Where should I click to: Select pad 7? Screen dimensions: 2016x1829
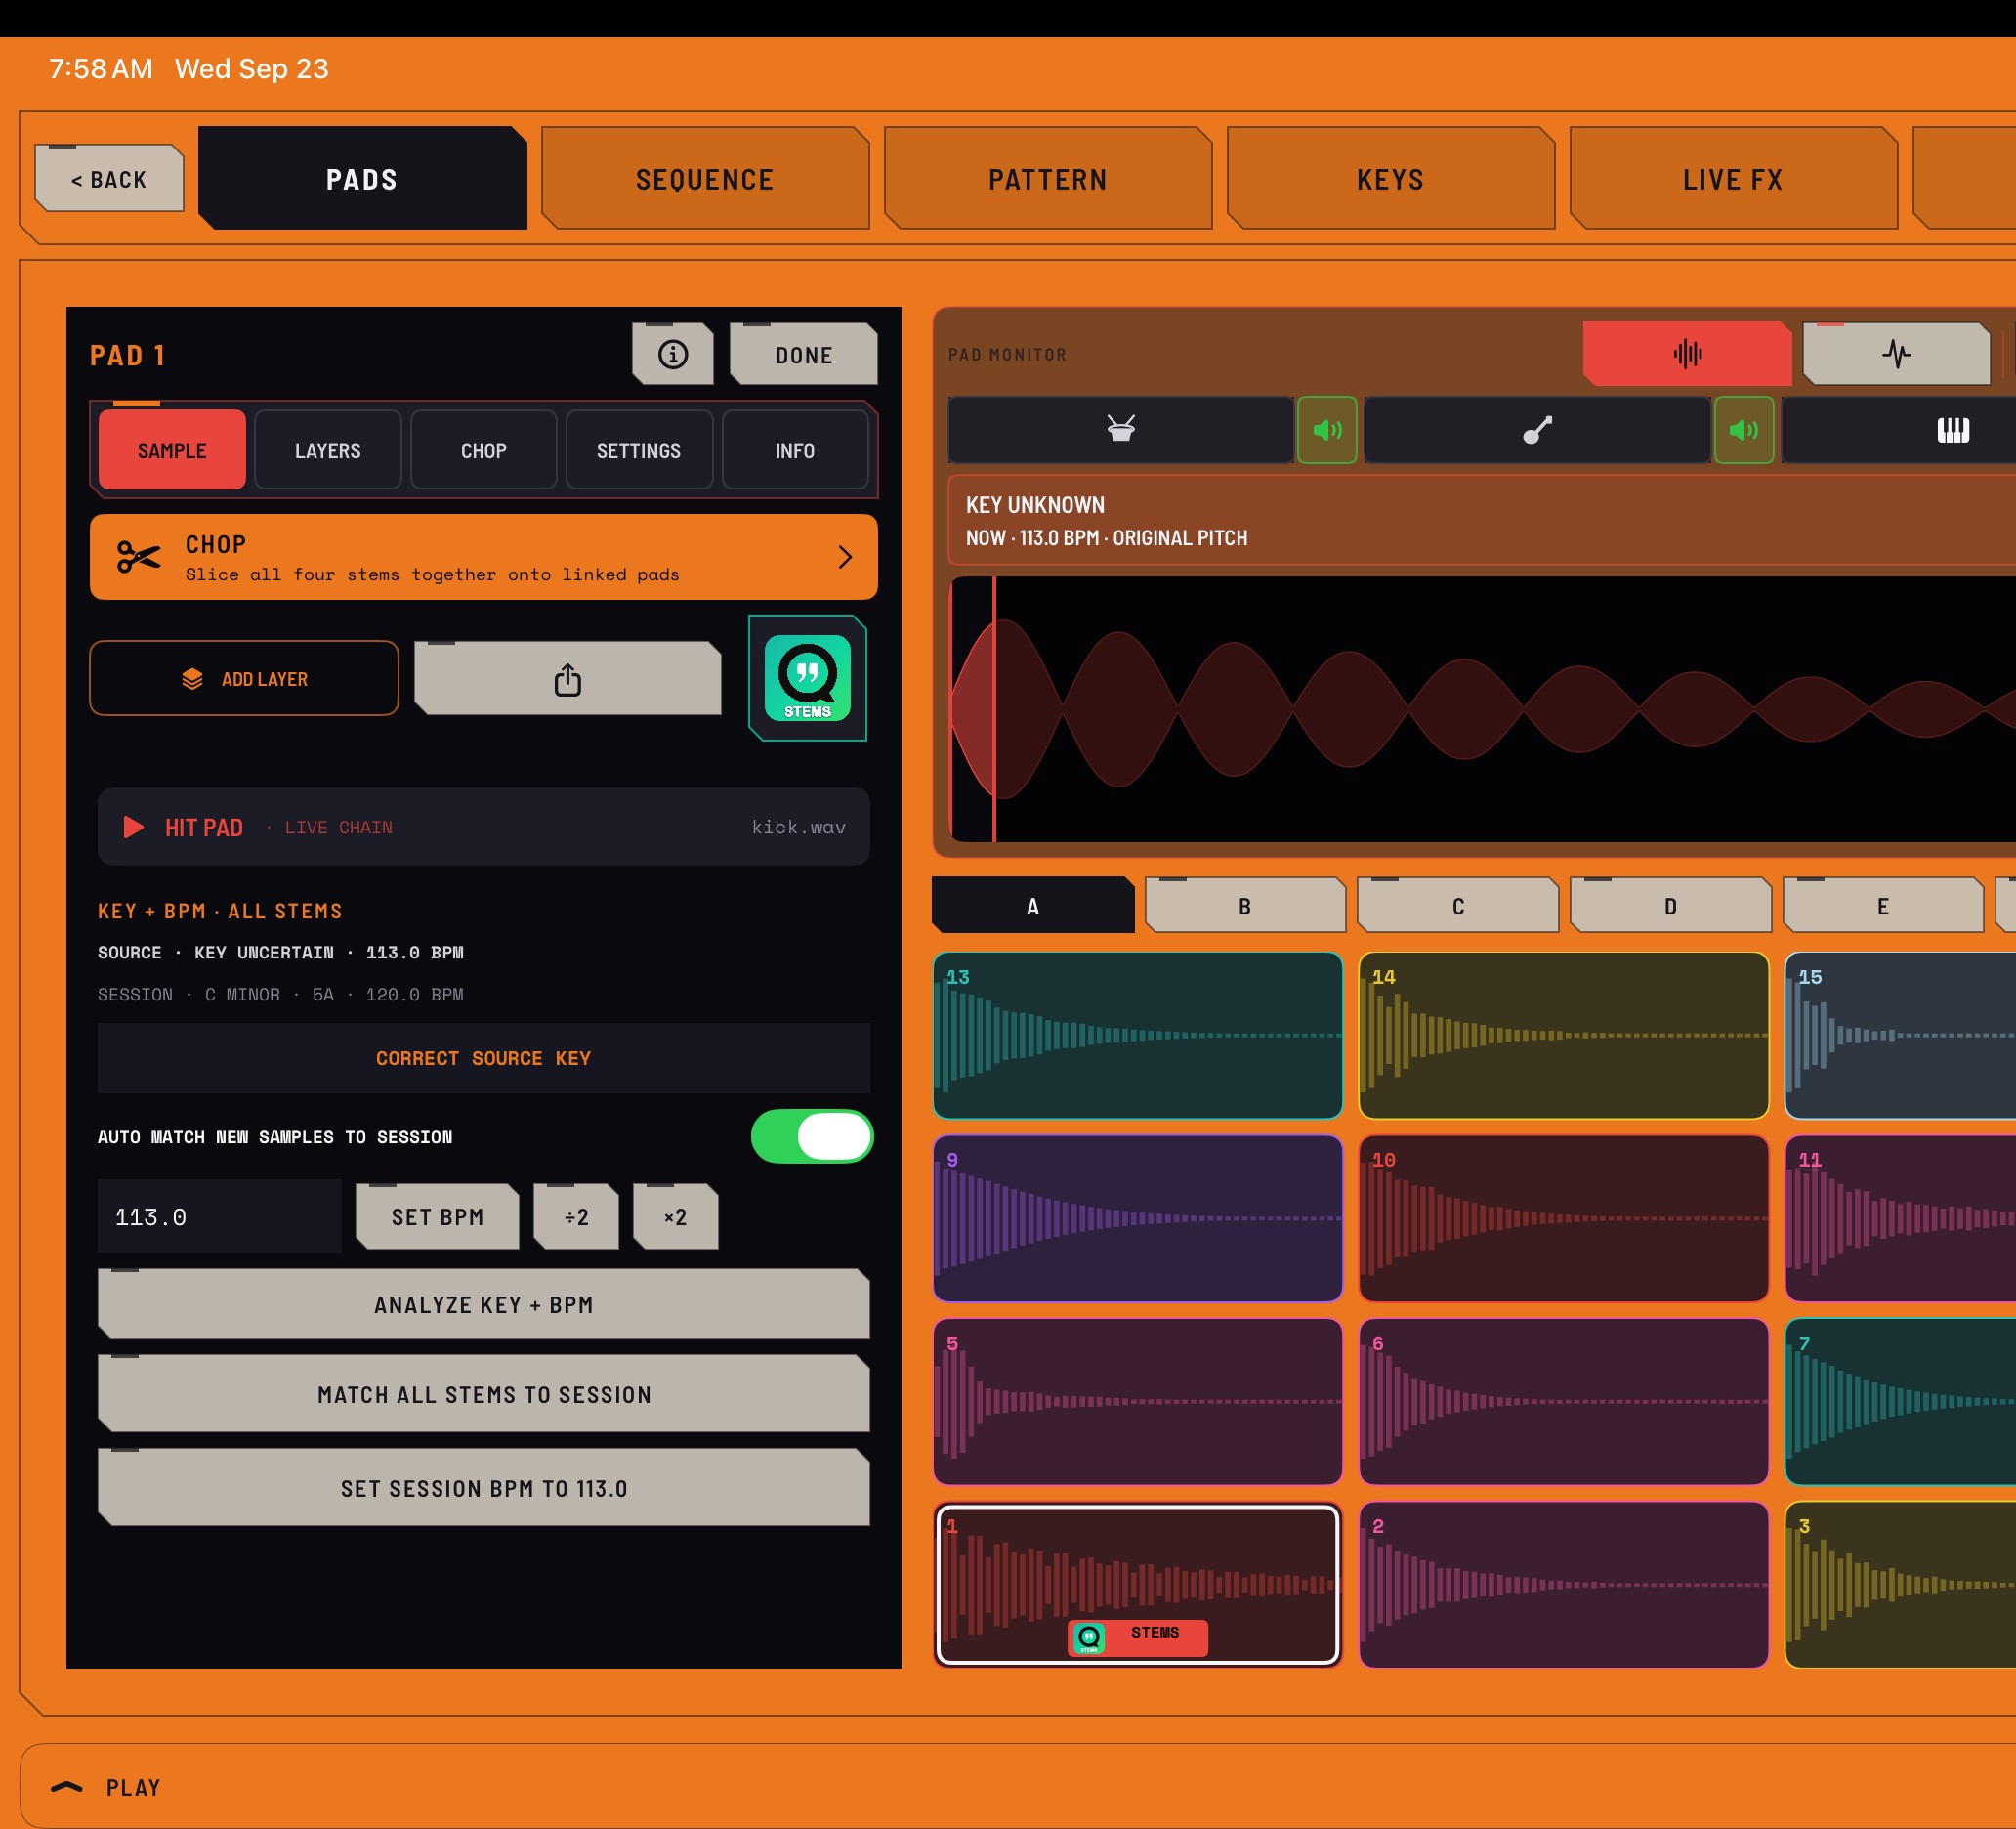[1900, 1402]
